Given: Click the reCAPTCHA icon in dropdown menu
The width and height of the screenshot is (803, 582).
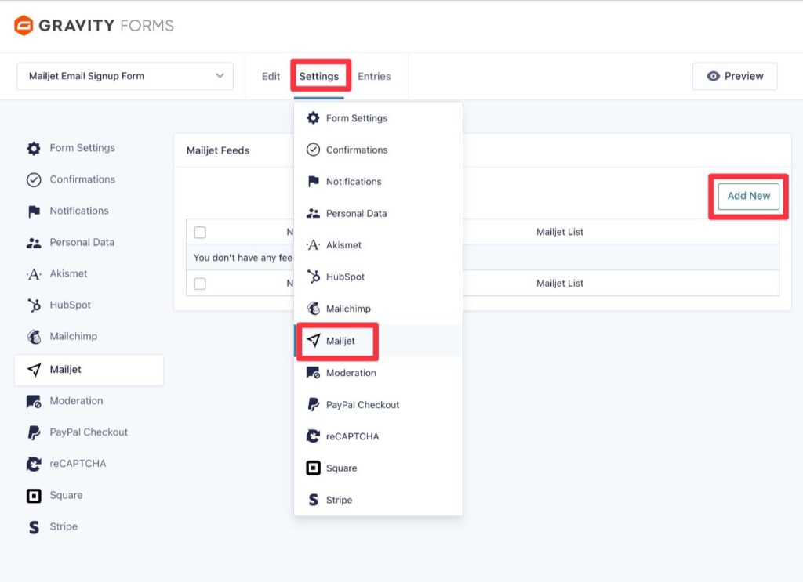Looking at the screenshot, I should tap(313, 436).
